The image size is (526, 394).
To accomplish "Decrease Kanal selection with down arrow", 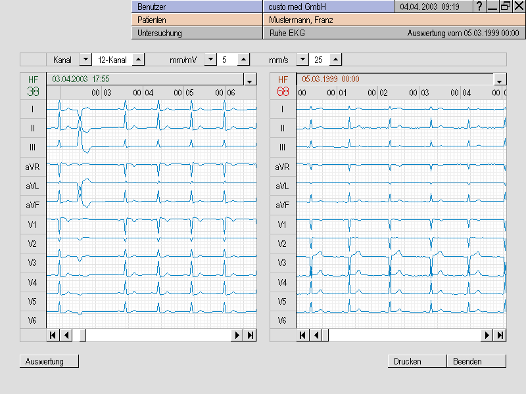I will coord(85,60).
